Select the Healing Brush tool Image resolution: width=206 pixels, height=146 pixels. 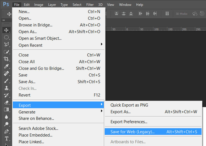(x=6, y=73)
